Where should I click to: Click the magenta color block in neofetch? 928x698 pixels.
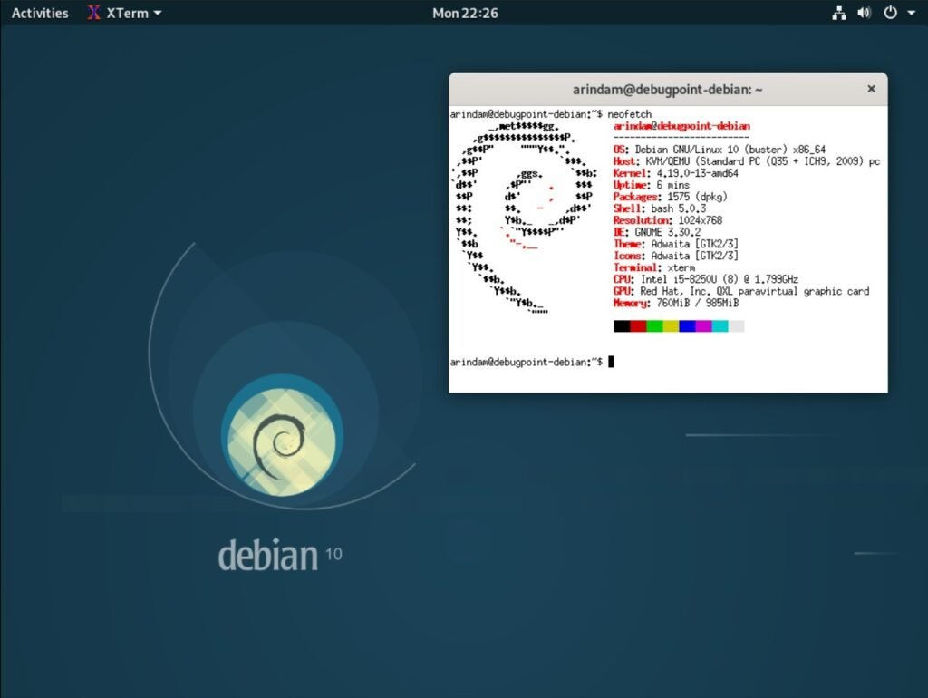click(703, 326)
